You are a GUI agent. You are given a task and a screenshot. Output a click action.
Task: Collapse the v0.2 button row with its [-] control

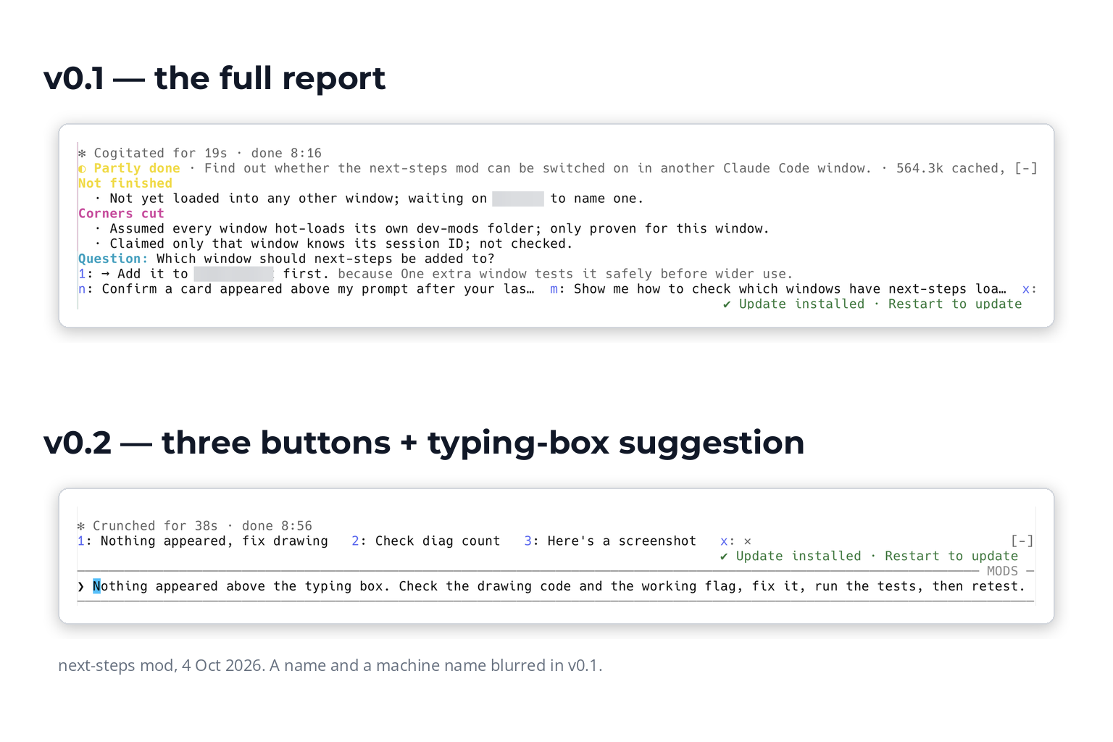(x=1022, y=541)
